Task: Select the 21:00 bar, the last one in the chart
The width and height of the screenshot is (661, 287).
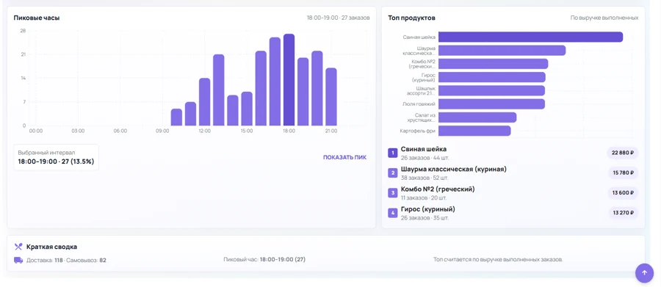Action: [331, 96]
